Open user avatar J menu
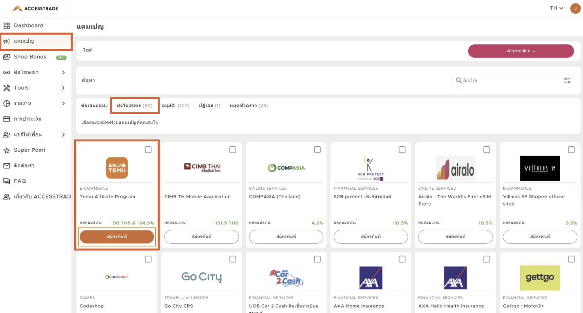The height and width of the screenshot is (313, 583). 576,8
